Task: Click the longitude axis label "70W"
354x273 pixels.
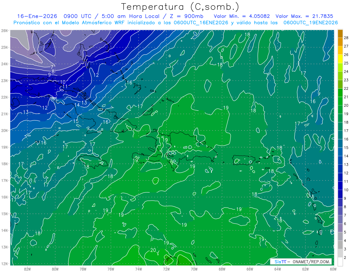Action: pyautogui.click(x=194, y=269)
